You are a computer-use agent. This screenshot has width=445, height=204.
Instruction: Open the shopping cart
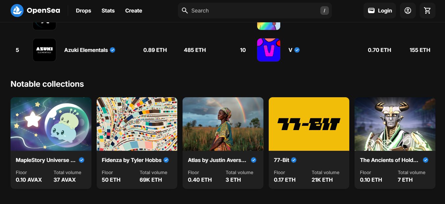(x=428, y=11)
